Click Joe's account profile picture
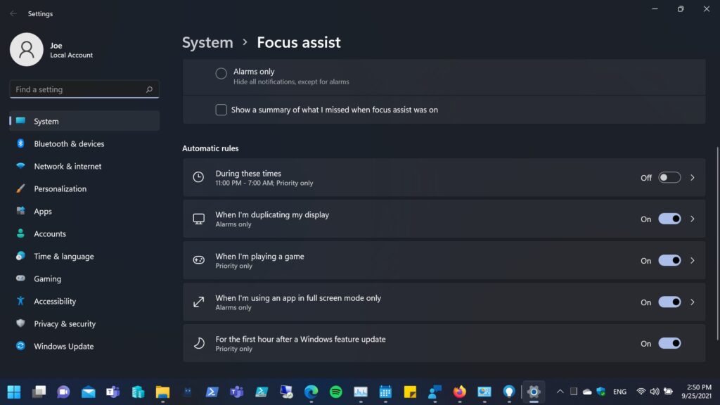The height and width of the screenshot is (405, 720). 27,50
